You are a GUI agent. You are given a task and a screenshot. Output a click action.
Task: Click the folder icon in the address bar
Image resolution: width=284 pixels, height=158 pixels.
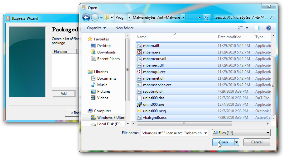coord(107,17)
